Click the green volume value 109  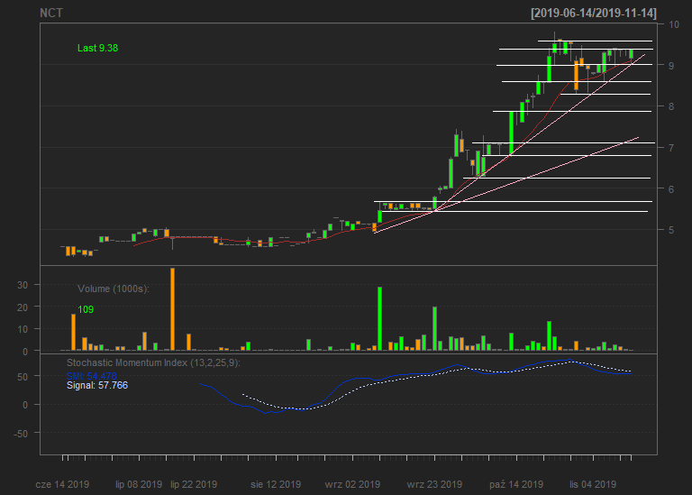pyautogui.click(x=86, y=309)
